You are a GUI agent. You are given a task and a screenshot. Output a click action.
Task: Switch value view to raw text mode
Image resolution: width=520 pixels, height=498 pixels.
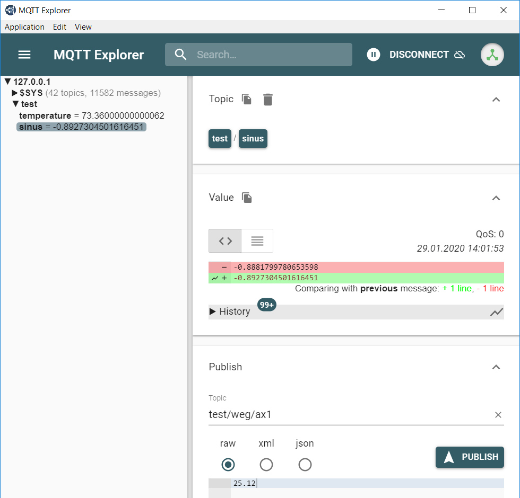257,241
